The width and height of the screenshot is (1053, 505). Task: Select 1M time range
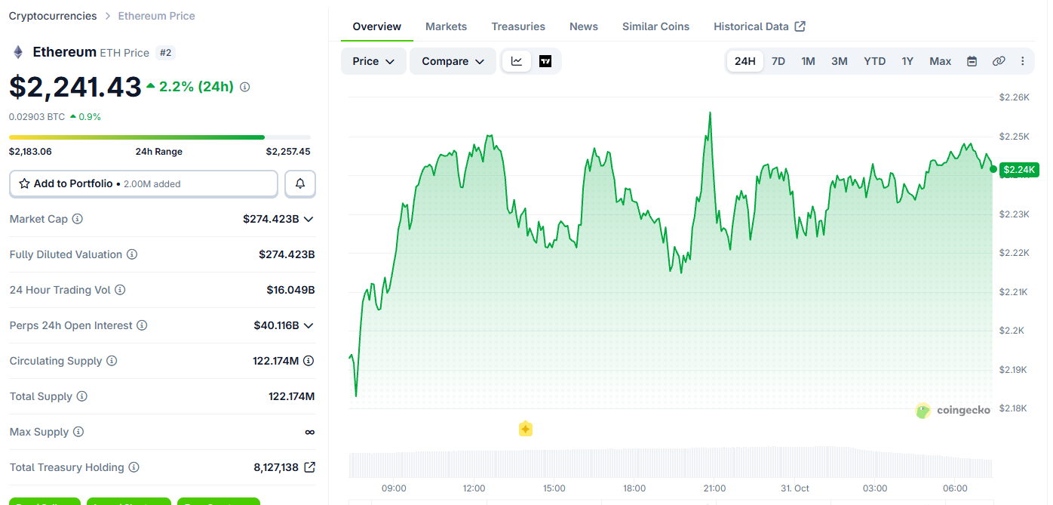point(808,61)
